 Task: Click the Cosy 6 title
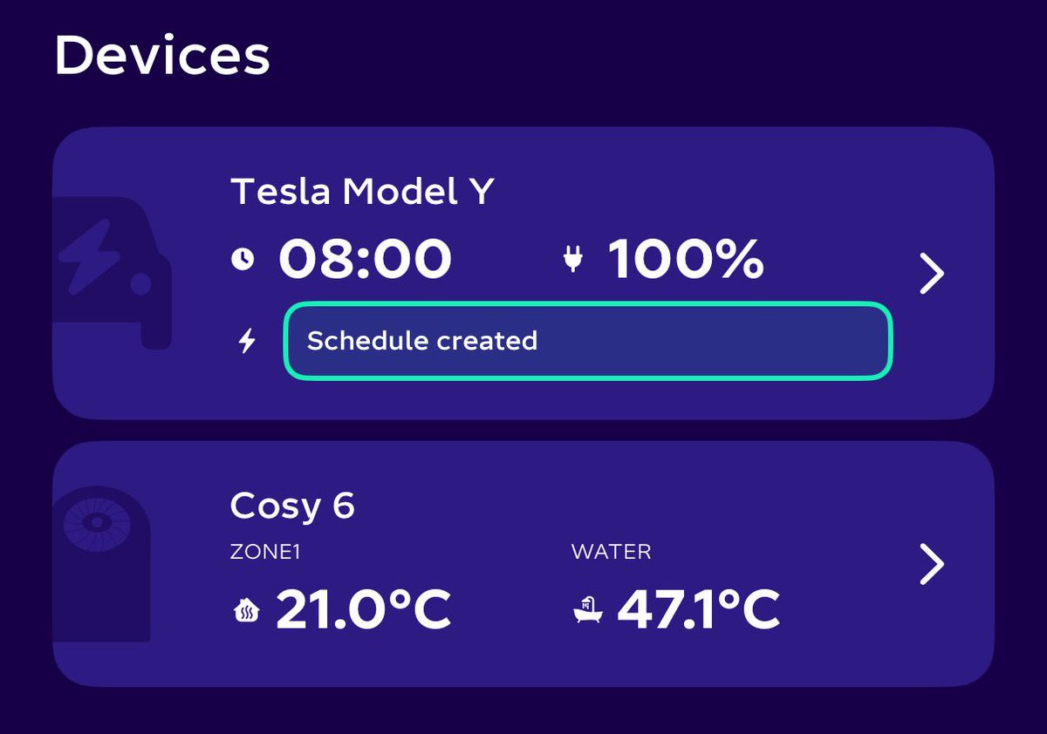click(292, 506)
